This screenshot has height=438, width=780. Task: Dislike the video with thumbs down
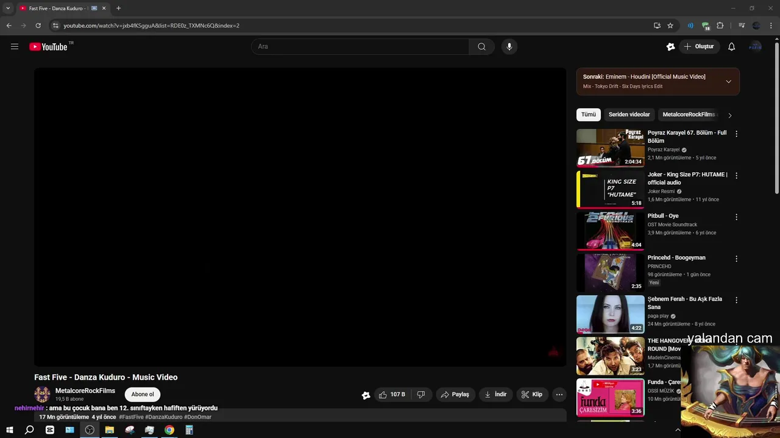(421, 394)
